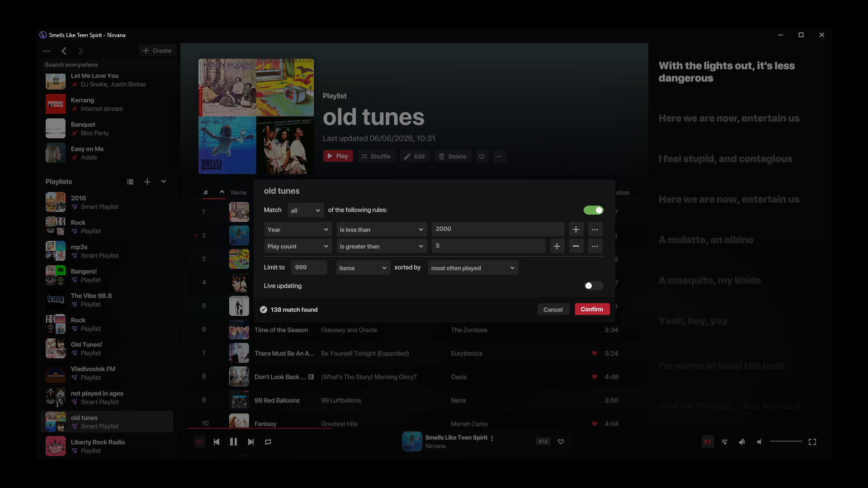Sort by the Name column header
The image size is (868, 488).
pos(239,192)
